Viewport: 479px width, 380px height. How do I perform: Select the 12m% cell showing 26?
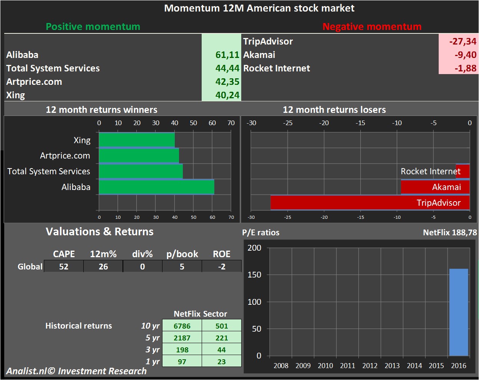pyautogui.click(x=103, y=266)
